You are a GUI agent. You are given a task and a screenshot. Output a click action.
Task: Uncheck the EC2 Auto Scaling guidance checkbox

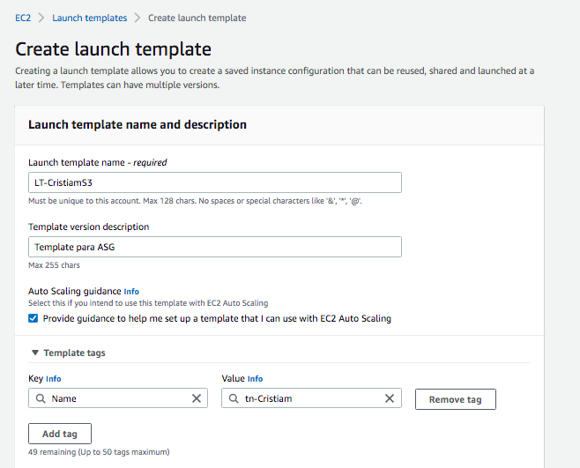pyautogui.click(x=33, y=318)
